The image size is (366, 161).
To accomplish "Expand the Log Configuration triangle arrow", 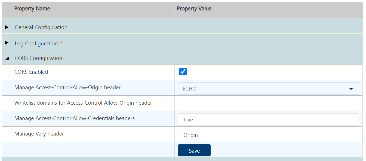I will tap(7, 43).
